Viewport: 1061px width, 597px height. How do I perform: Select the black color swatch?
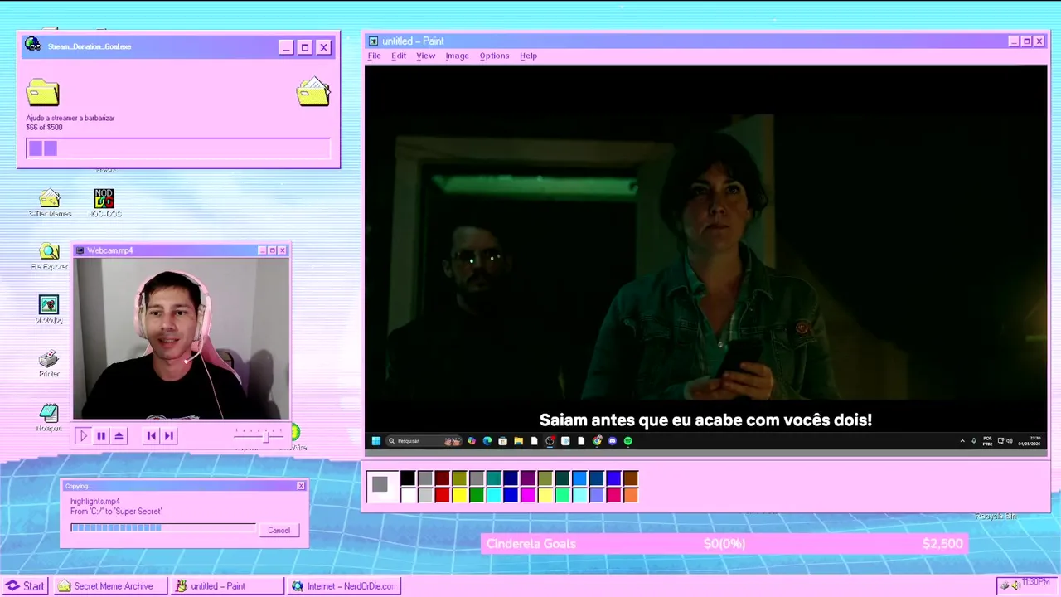point(407,478)
